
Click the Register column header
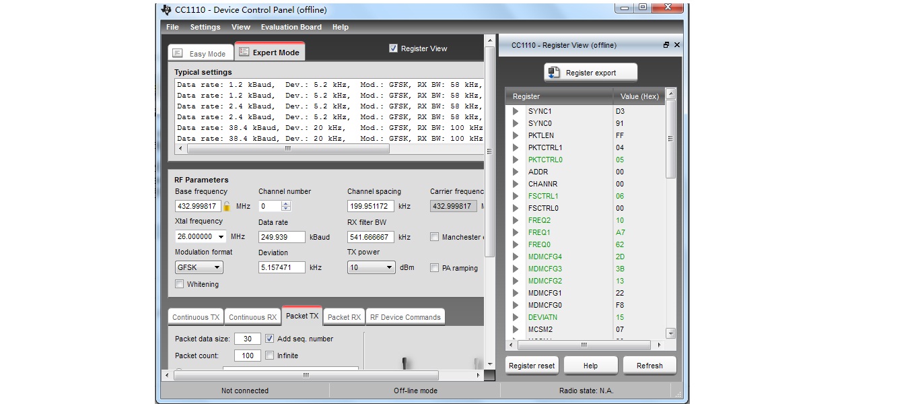coord(559,96)
